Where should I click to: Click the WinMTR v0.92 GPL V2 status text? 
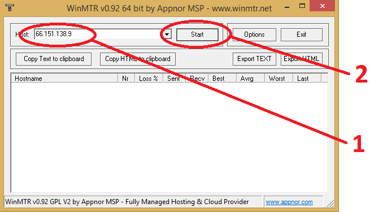(127, 202)
